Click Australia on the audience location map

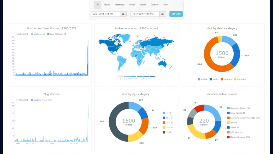pyautogui.click(x=163, y=63)
